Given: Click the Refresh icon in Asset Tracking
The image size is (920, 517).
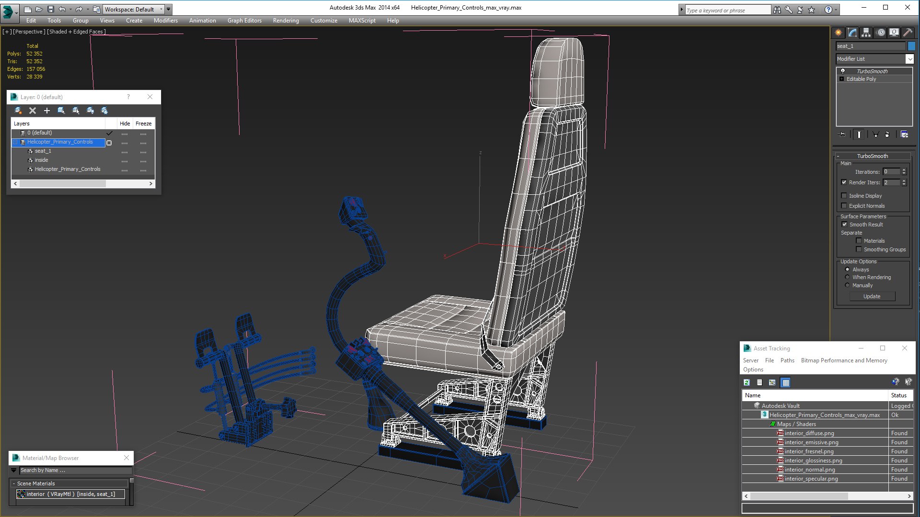Looking at the screenshot, I should point(747,382).
